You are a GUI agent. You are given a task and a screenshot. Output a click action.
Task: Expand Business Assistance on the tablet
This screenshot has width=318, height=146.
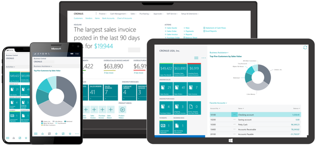pos(219,52)
